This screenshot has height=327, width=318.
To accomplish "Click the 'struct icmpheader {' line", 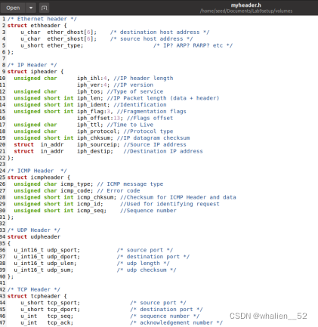I will tap(39, 177).
